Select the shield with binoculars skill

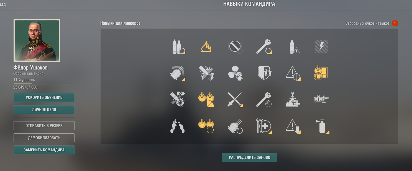tap(264, 73)
